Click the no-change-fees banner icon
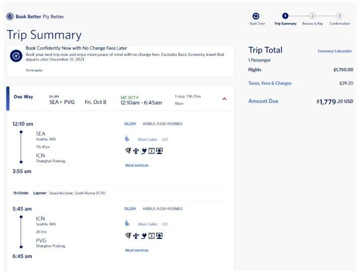This screenshot has height=271, width=358. click(16, 56)
